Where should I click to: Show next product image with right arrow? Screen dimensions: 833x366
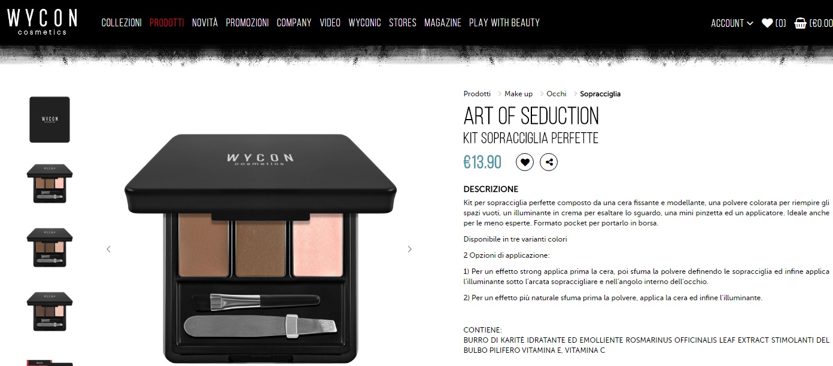(410, 249)
